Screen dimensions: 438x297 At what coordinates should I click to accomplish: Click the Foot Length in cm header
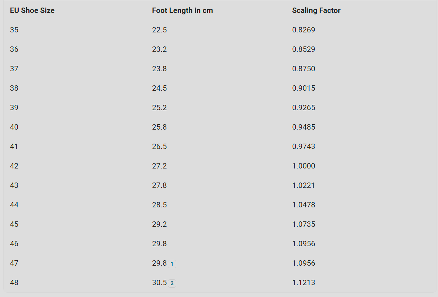click(182, 10)
